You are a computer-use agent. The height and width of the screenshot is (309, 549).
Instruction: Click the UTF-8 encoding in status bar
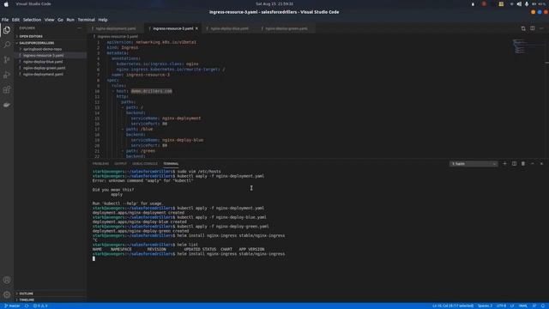[x=501, y=306]
